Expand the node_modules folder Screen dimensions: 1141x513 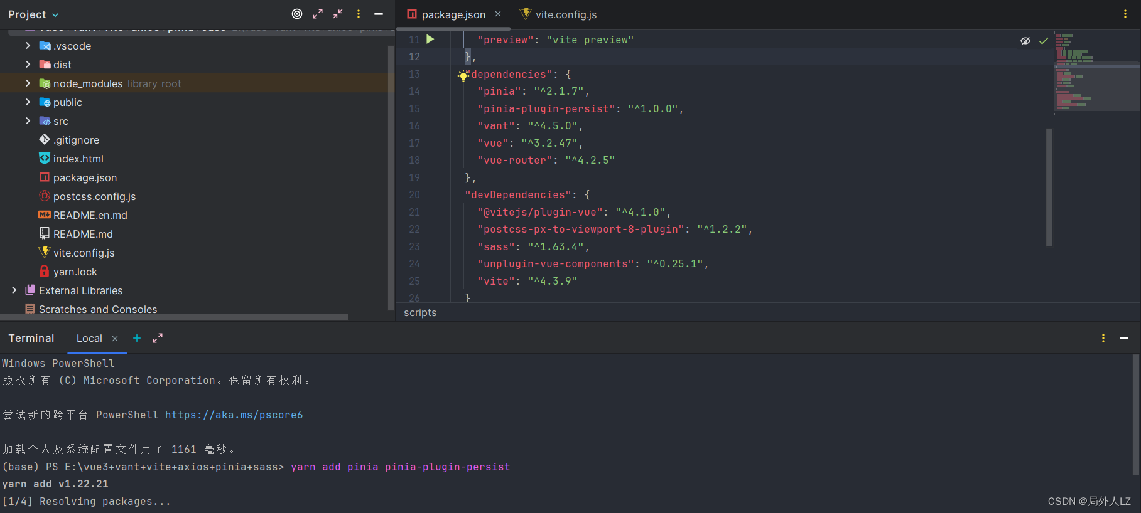(28, 83)
